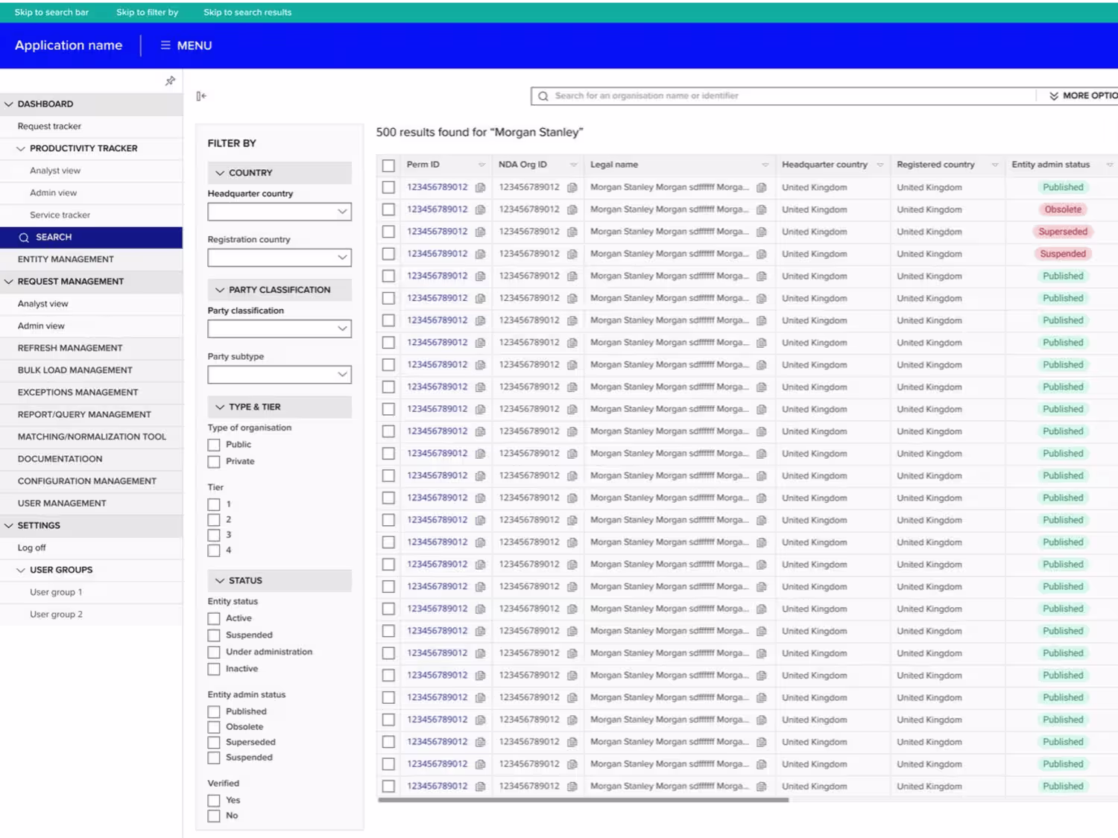This screenshot has height=838, width=1118.
Task: Tick the Under administration entity status checkbox
Action: 214,653
